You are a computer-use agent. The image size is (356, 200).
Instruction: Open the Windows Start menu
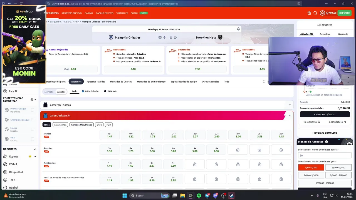pyautogui.click(x=125, y=196)
